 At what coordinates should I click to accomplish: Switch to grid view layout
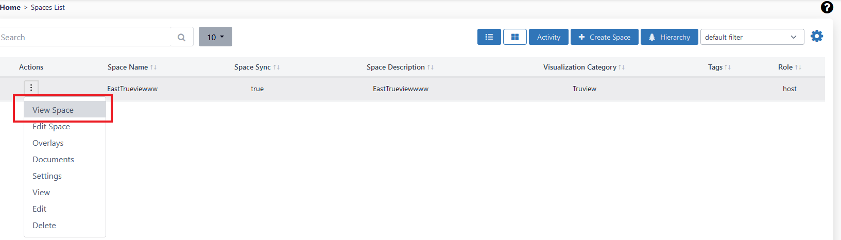tap(515, 37)
